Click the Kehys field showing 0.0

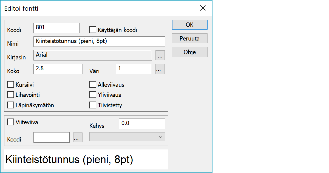pyautogui.click(x=142, y=124)
